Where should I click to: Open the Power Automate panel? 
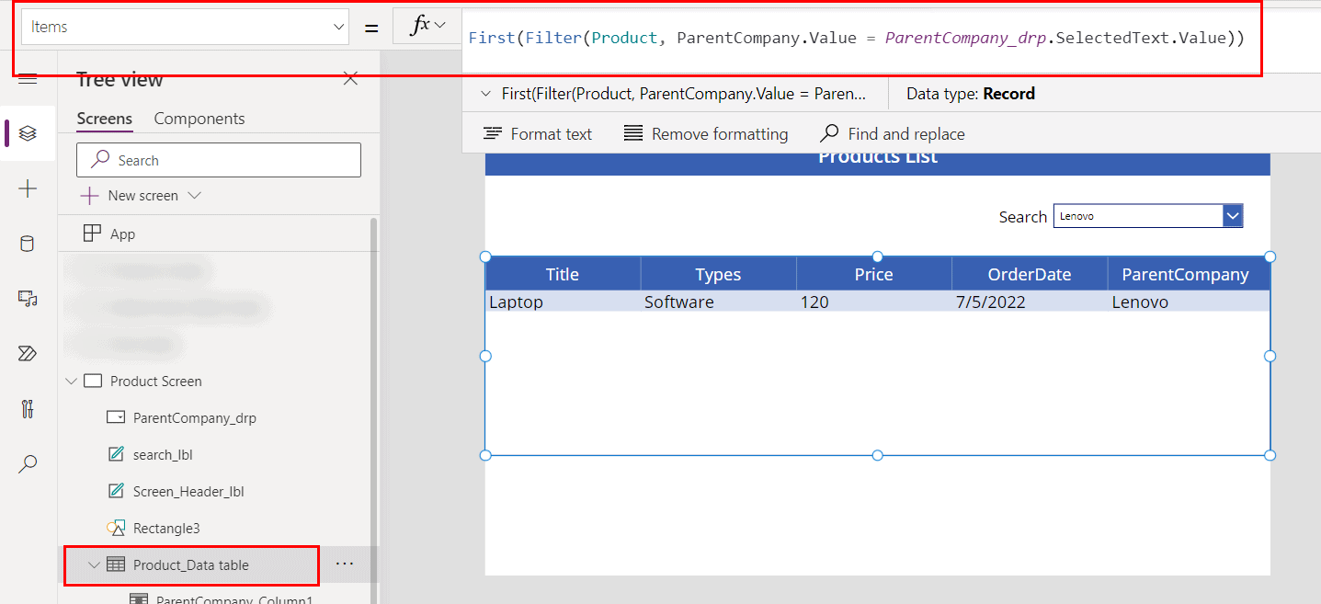click(x=28, y=353)
